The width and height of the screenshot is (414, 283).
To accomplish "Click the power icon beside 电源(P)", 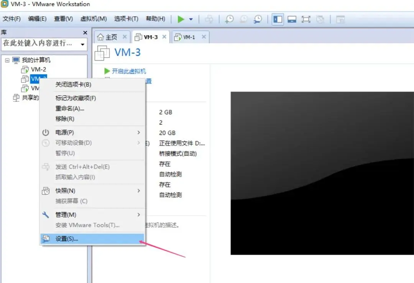I will pyautogui.click(x=46, y=133).
